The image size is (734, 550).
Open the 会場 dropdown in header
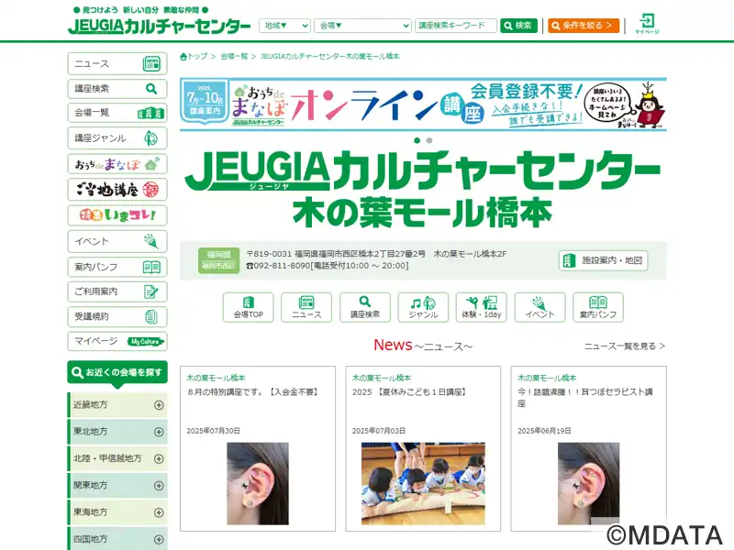(362, 26)
